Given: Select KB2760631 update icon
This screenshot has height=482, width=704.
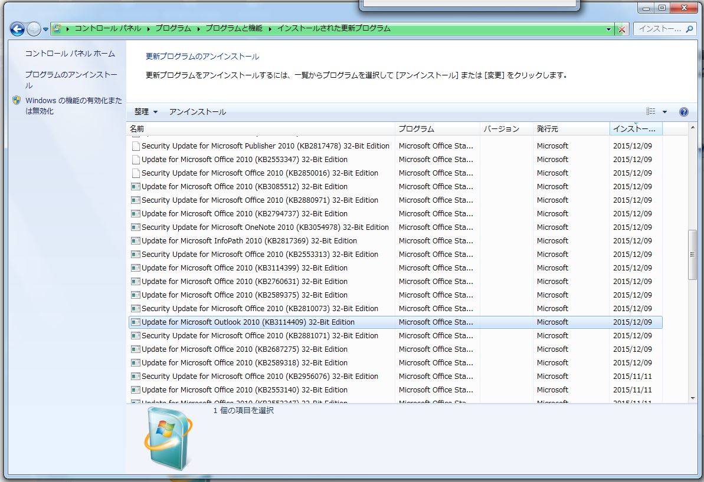Looking at the screenshot, I should 136,281.
